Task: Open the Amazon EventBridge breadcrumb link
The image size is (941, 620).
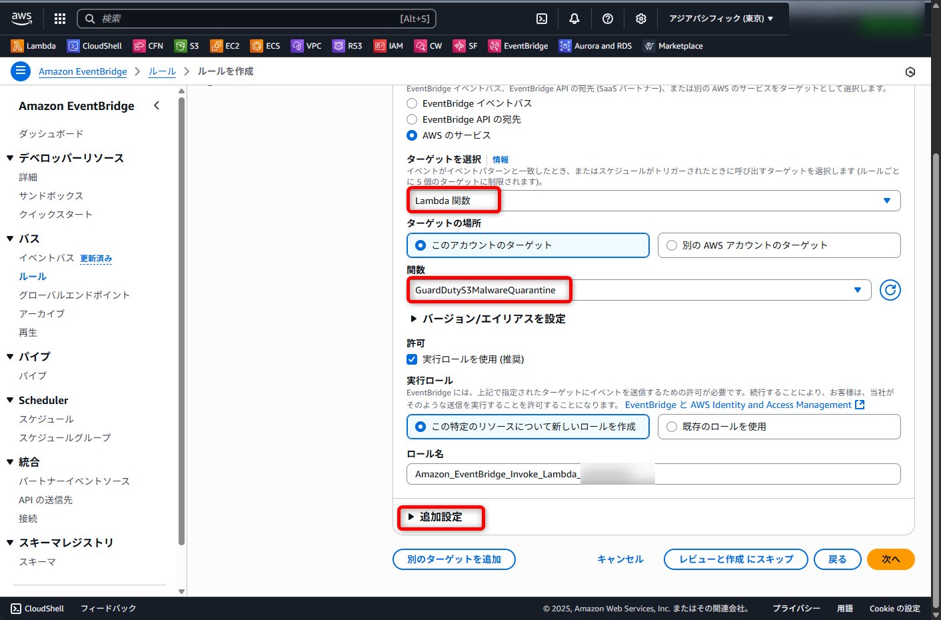Action: coord(83,71)
